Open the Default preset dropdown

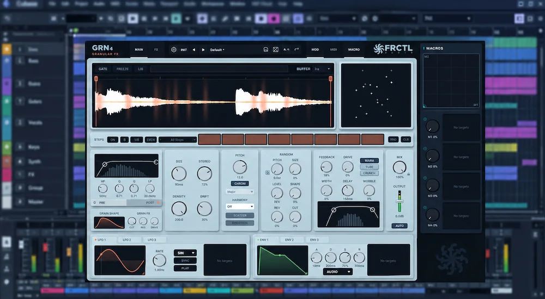(217, 50)
